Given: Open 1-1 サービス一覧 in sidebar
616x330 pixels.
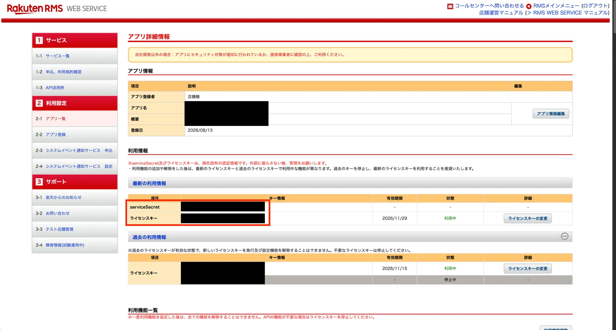Looking at the screenshot, I should pyautogui.click(x=75, y=56).
